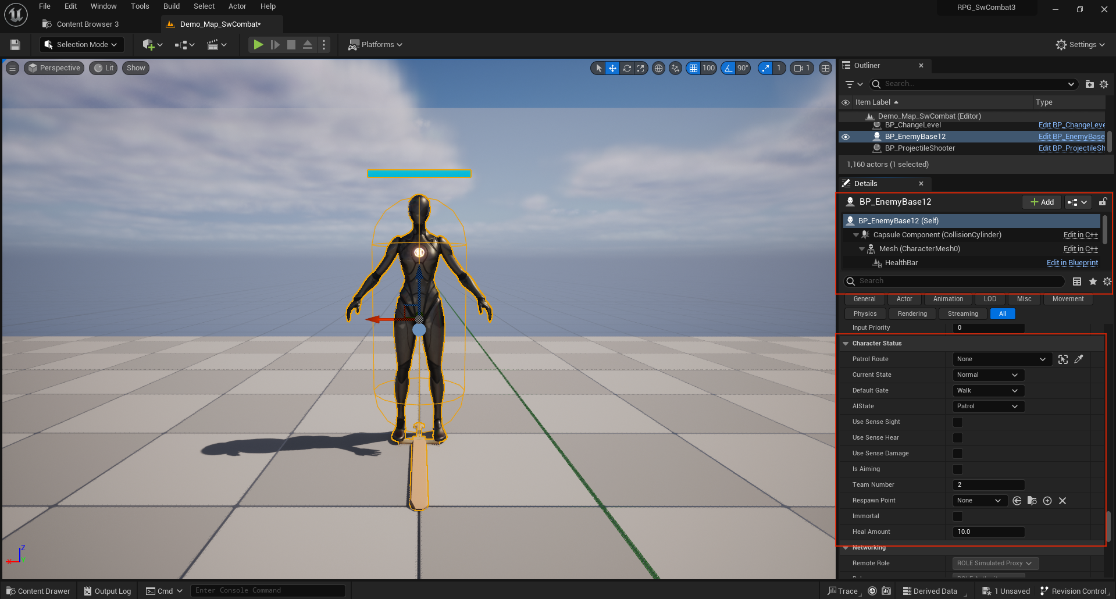This screenshot has width=1116, height=599.
Task: Open the Build menu
Action: pos(172,6)
